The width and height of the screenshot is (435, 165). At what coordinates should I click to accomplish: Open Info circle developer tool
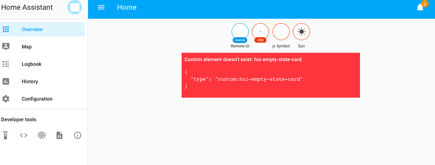77,135
